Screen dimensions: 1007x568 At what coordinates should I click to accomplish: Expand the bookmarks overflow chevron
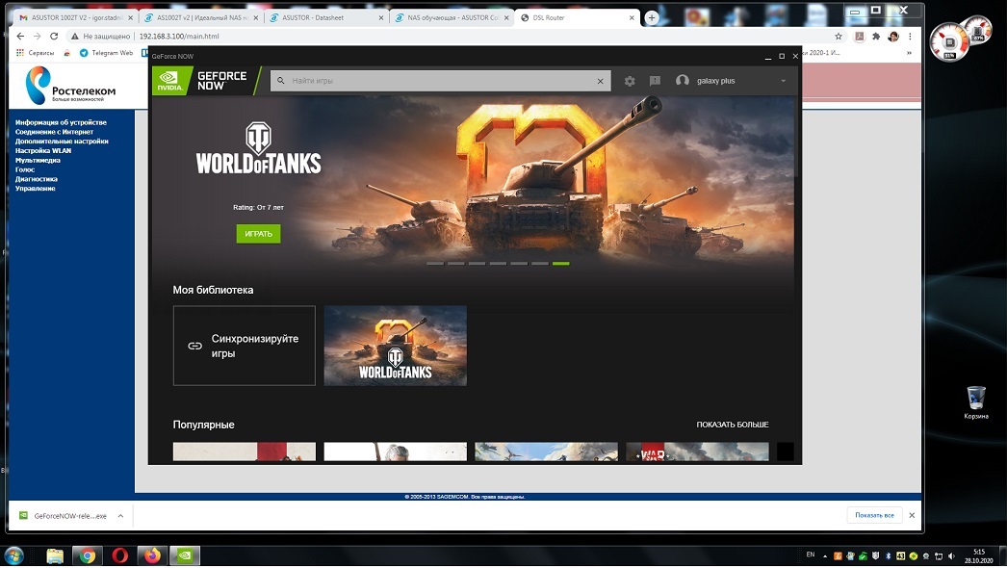[x=909, y=53]
